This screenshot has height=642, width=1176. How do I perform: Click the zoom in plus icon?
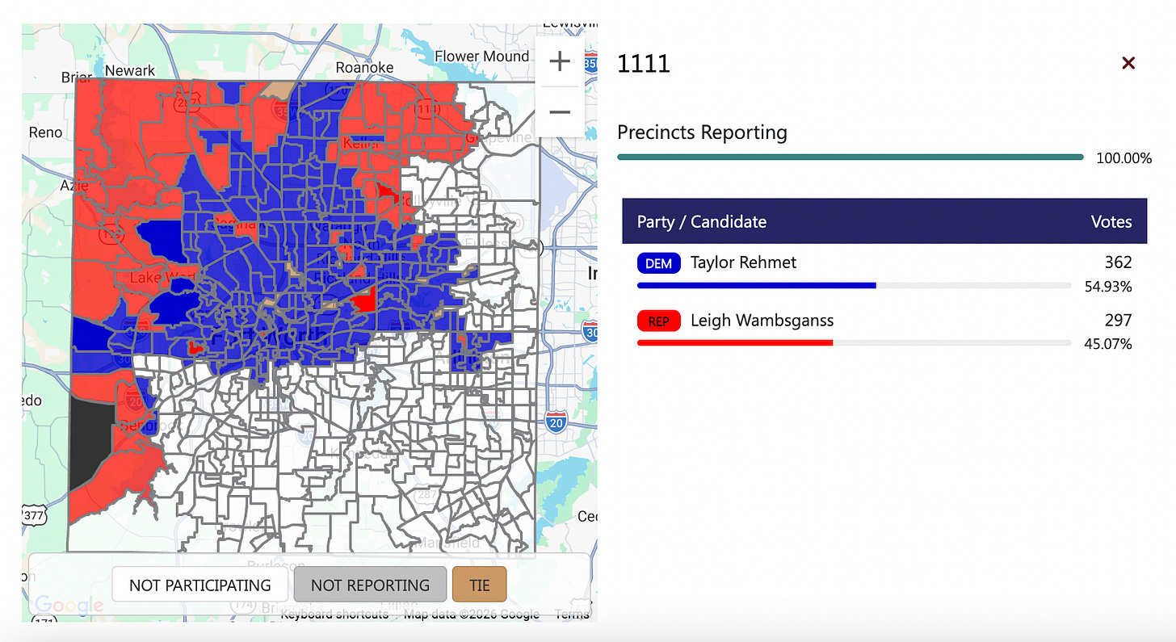(x=559, y=61)
